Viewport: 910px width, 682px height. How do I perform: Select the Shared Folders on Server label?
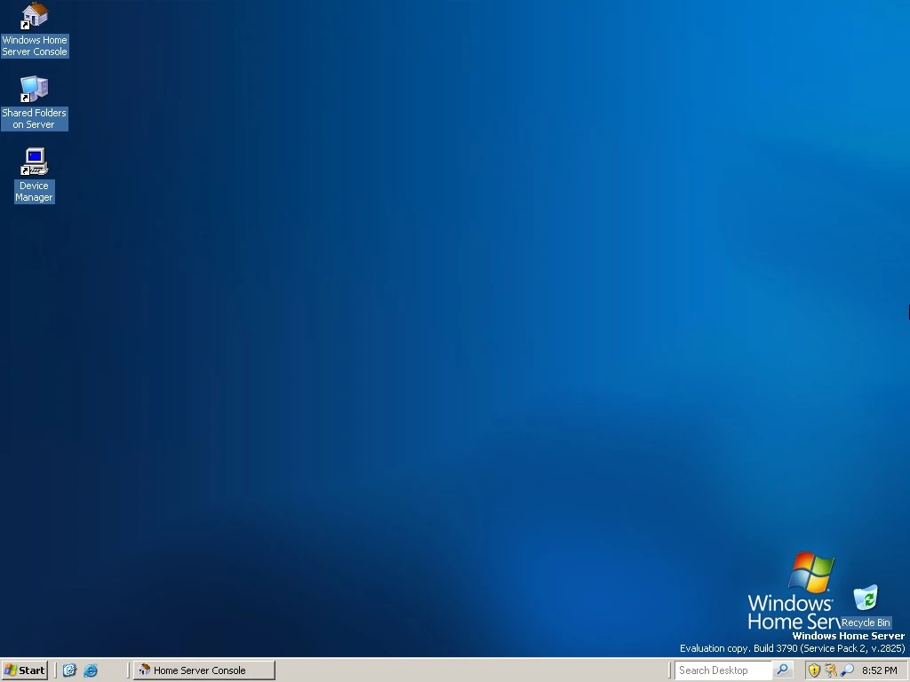click(34, 119)
